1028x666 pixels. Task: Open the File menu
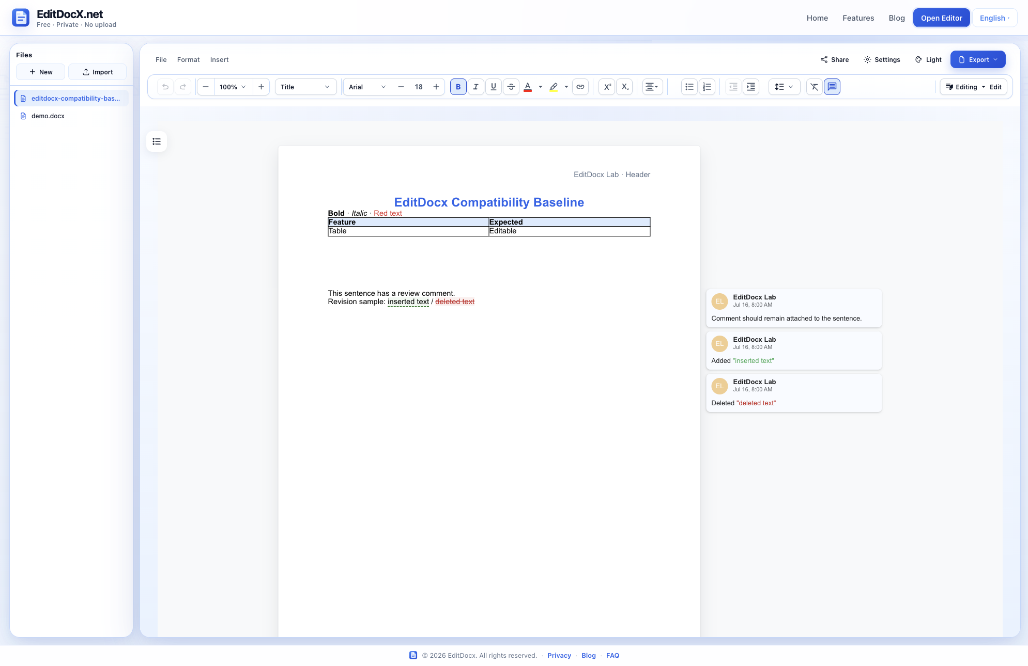(161, 60)
